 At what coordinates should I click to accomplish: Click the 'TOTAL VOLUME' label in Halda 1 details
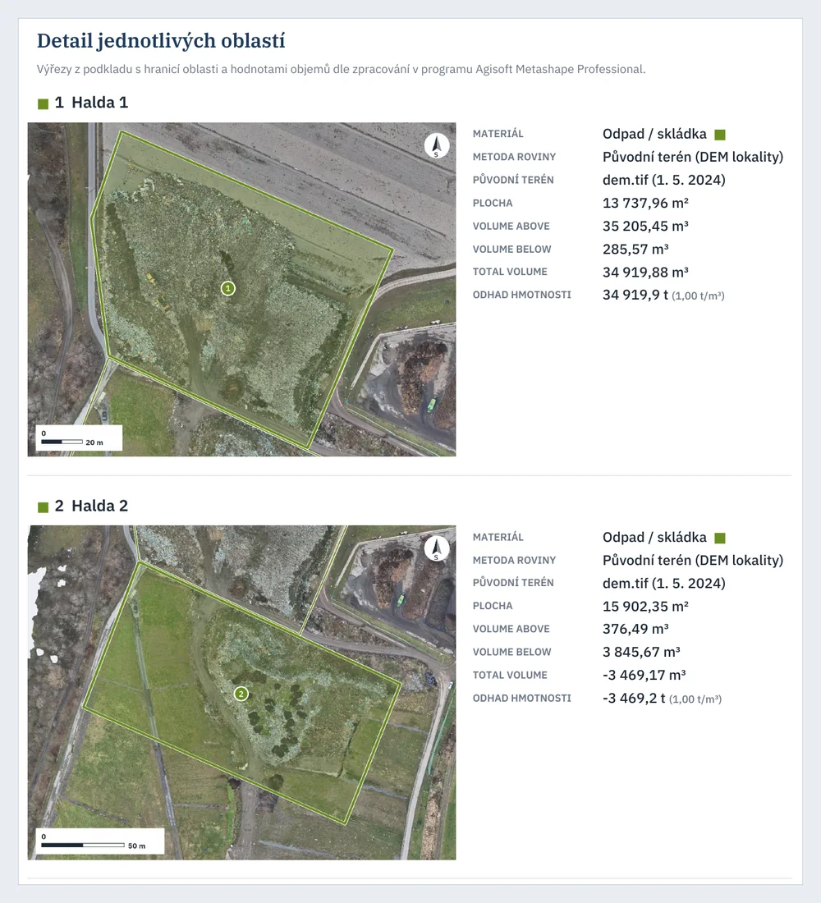pos(510,272)
